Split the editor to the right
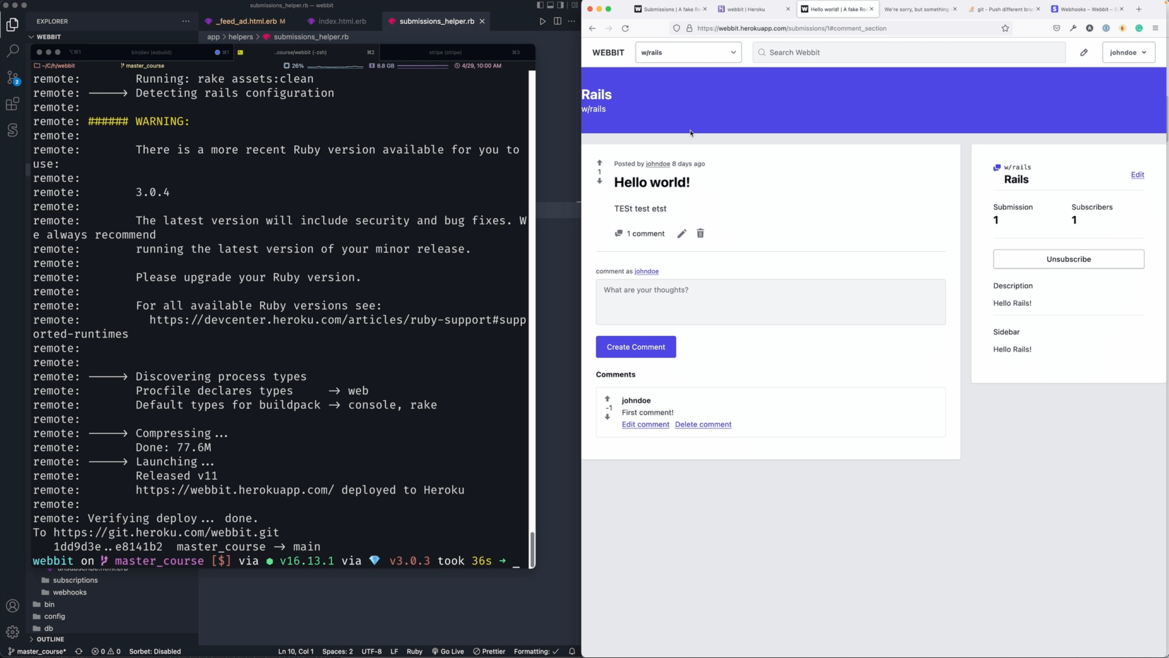1169x658 pixels. tap(557, 21)
